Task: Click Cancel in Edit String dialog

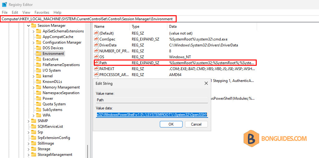Action: pos(196,124)
